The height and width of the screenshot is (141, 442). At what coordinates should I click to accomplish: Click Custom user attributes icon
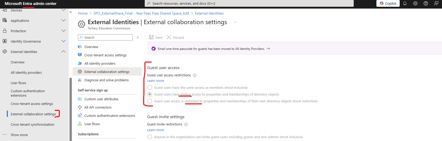80,99
